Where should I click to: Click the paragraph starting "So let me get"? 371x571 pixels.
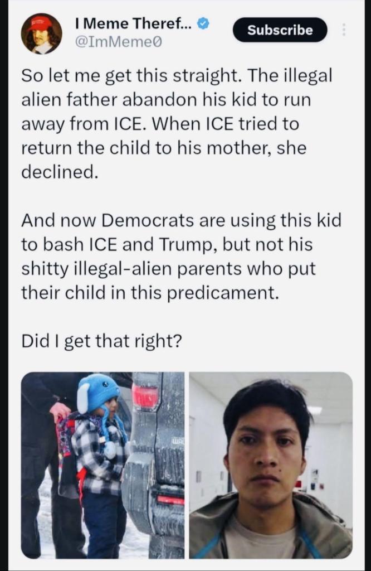(177, 124)
